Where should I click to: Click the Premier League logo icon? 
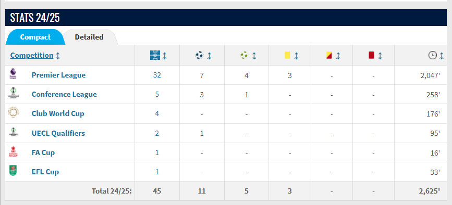(13, 73)
